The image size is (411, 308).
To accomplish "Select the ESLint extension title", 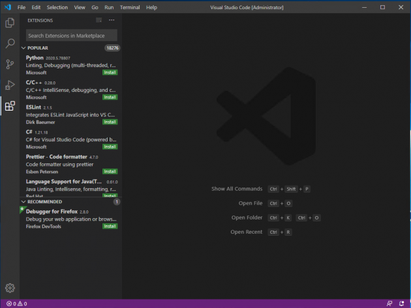I will [x=33, y=107].
